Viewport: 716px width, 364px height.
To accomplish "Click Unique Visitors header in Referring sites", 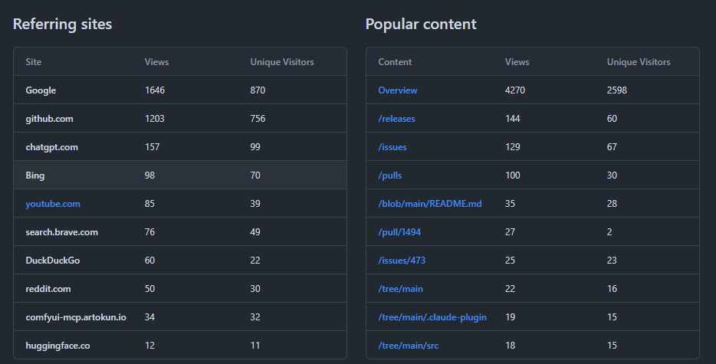I will pos(282,61).
